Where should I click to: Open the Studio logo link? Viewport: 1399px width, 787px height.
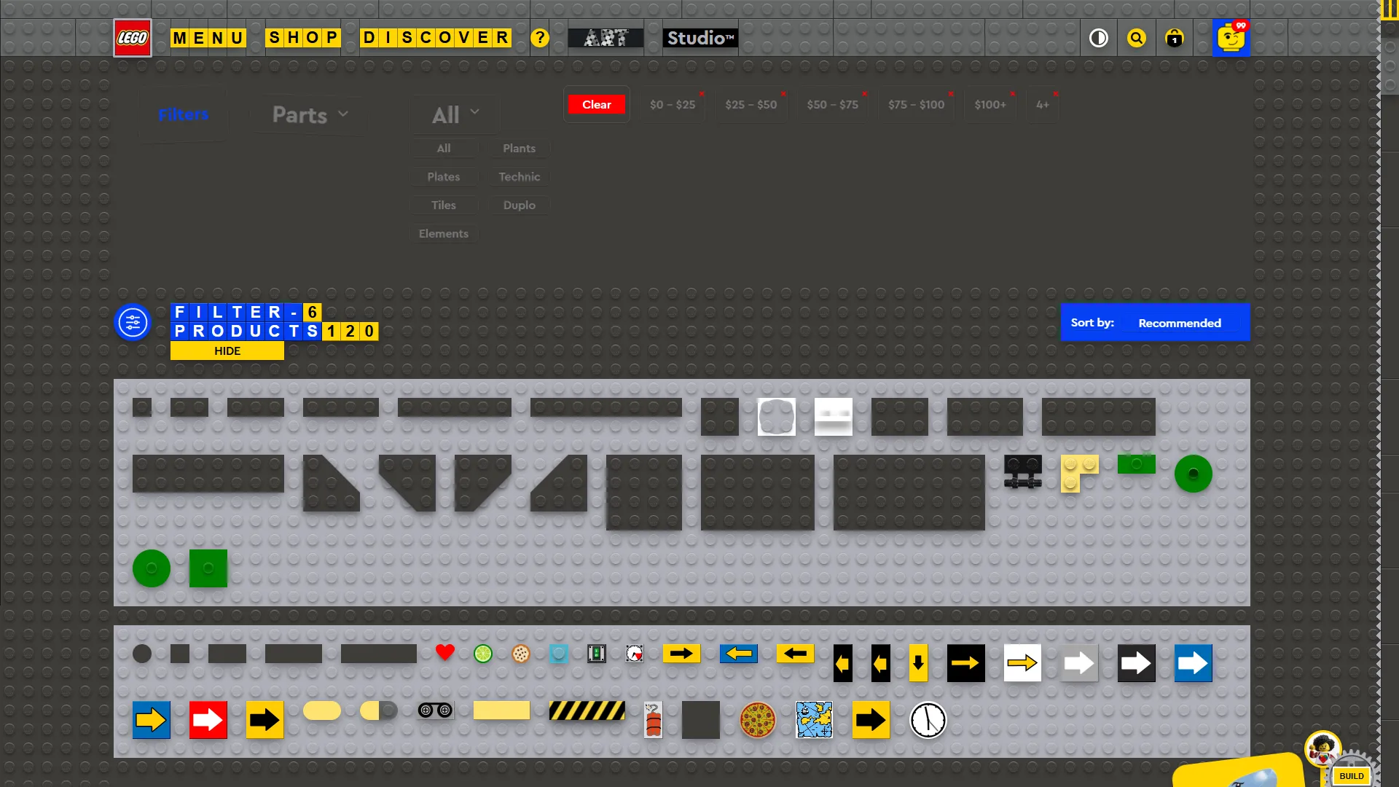coord(700,38)
